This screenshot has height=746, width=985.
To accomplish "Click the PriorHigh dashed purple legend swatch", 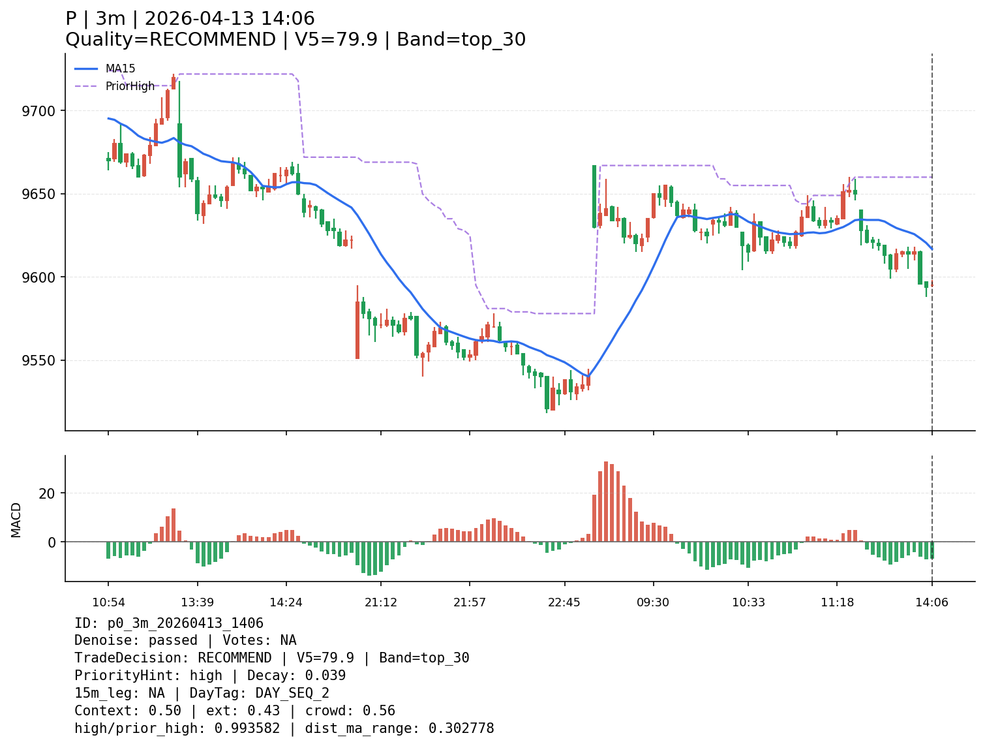I will coord(85,86).
